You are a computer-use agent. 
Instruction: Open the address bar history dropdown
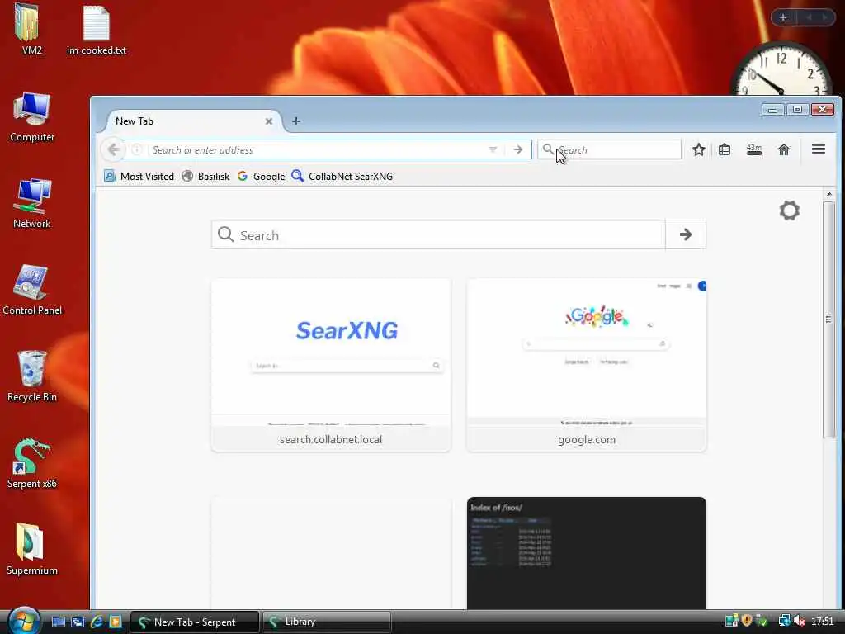(x=493, y=149)
